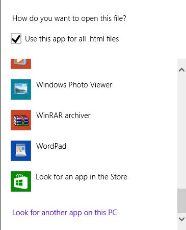
Task: Click the blank row space right of 'WinRAR archiver'
Action: (x=134, y=120)
